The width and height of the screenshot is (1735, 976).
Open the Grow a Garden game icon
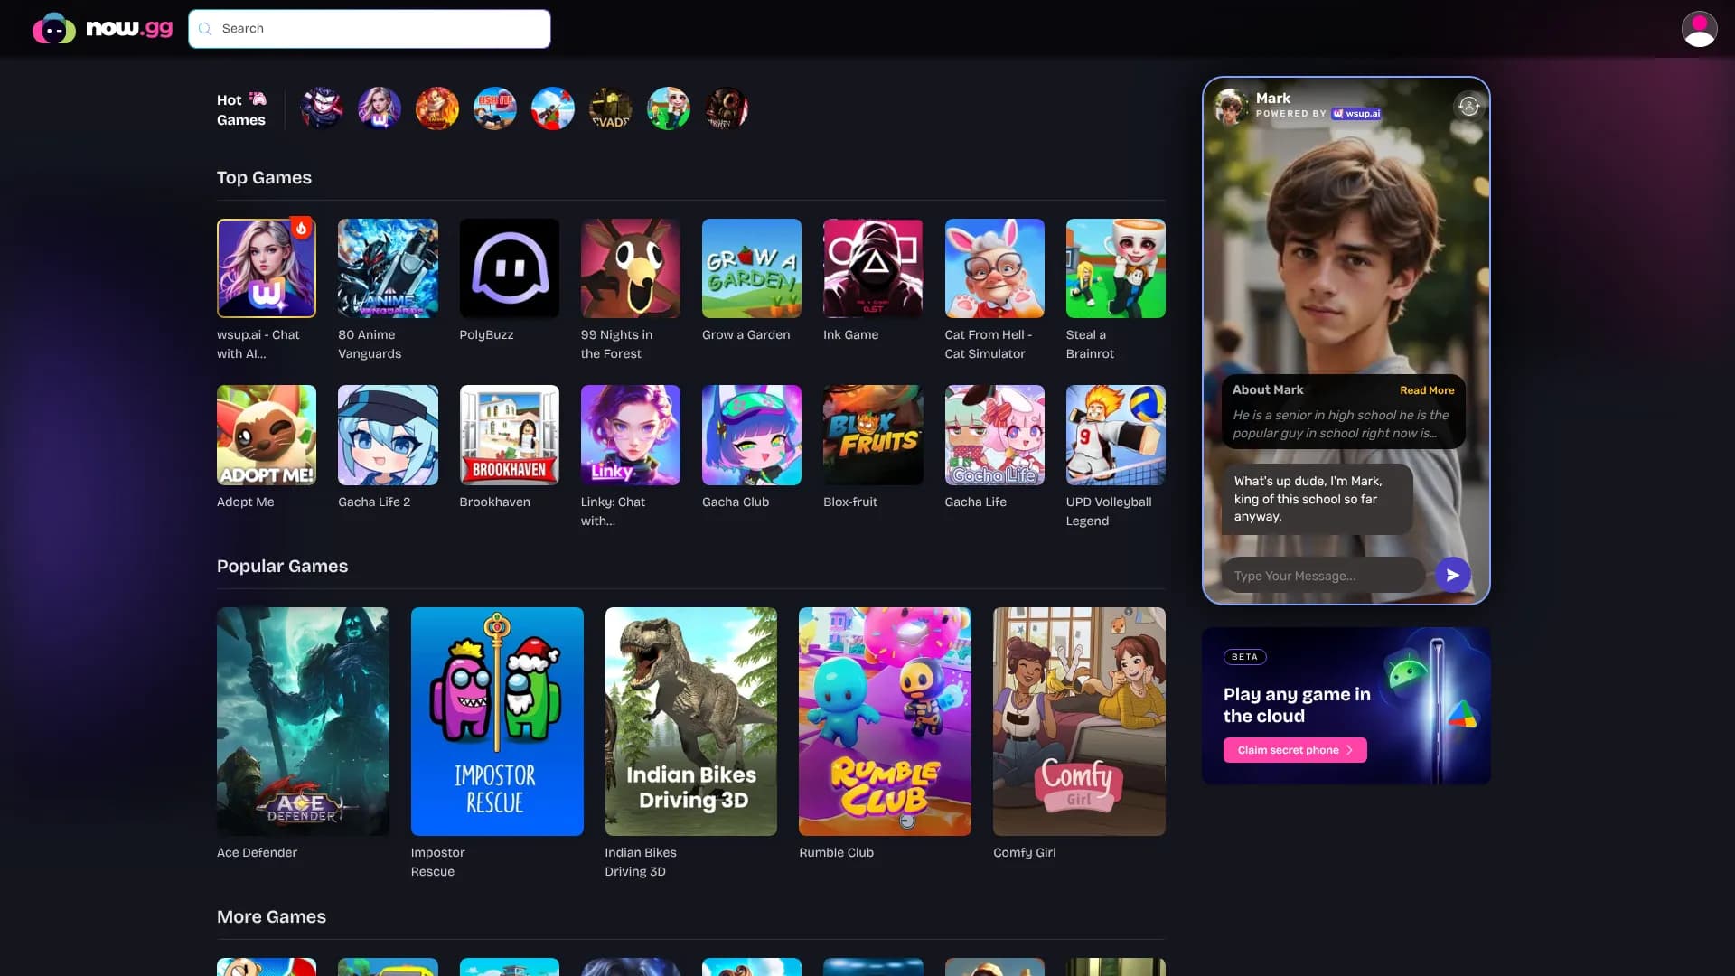(x=752, y=268)
